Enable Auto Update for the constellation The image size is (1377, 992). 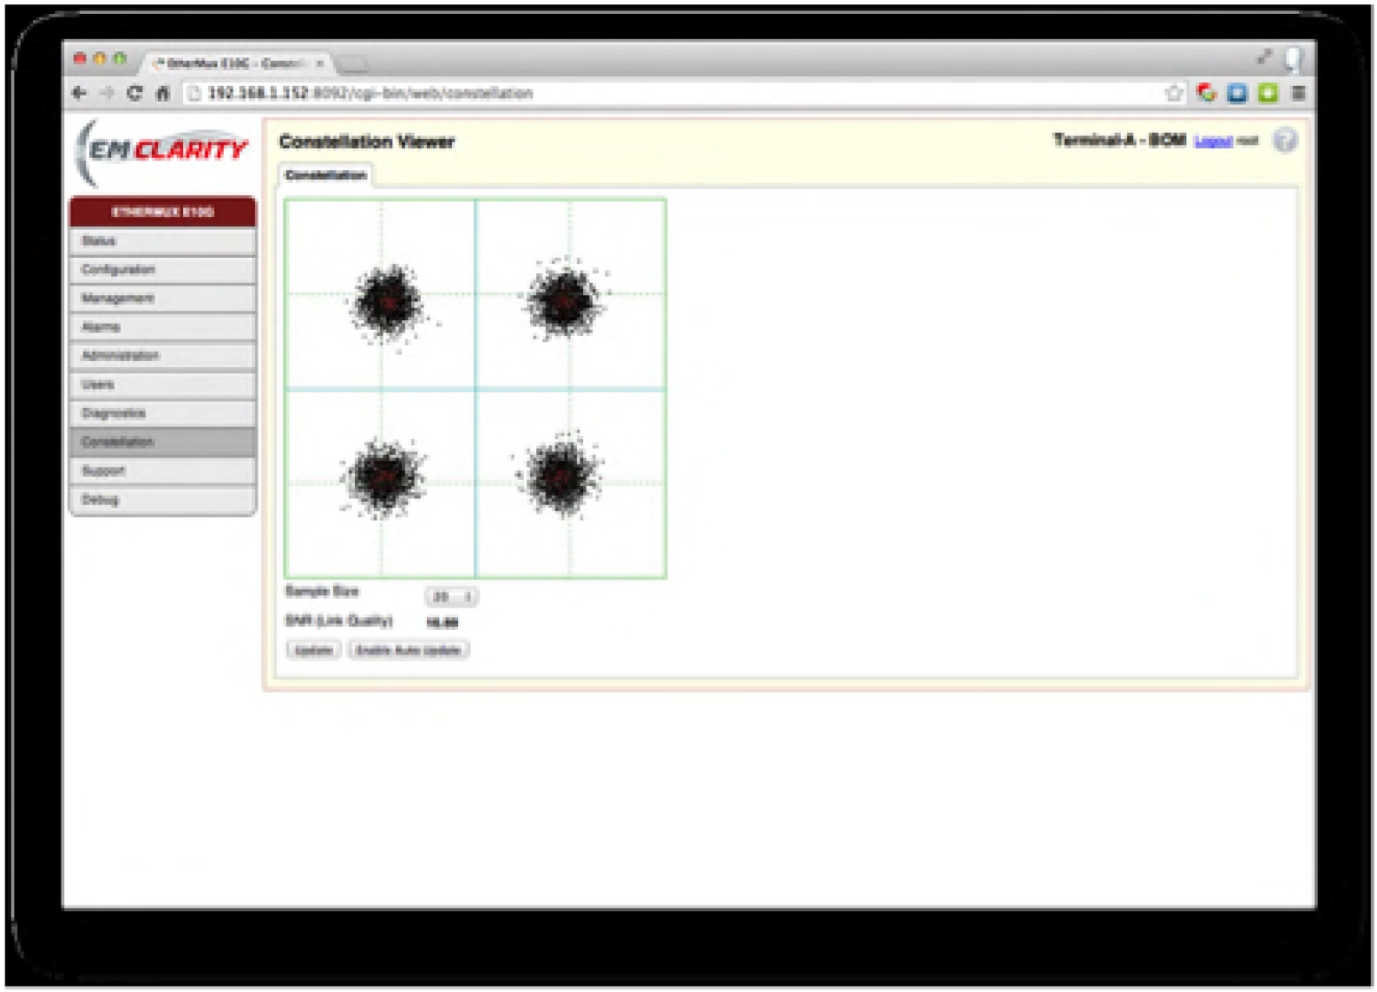tap(409, 650)
